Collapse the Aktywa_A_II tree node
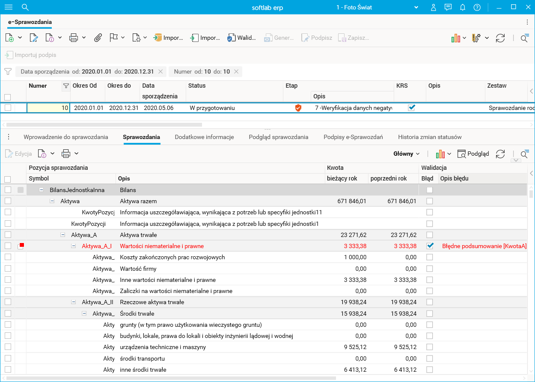Image resolution: width=535 pixels, height=382 pixels. pyautogui.click(x=74, y=302)
